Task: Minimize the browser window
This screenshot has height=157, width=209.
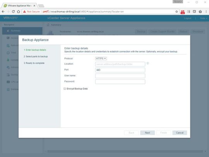Action: pos(188,2)
